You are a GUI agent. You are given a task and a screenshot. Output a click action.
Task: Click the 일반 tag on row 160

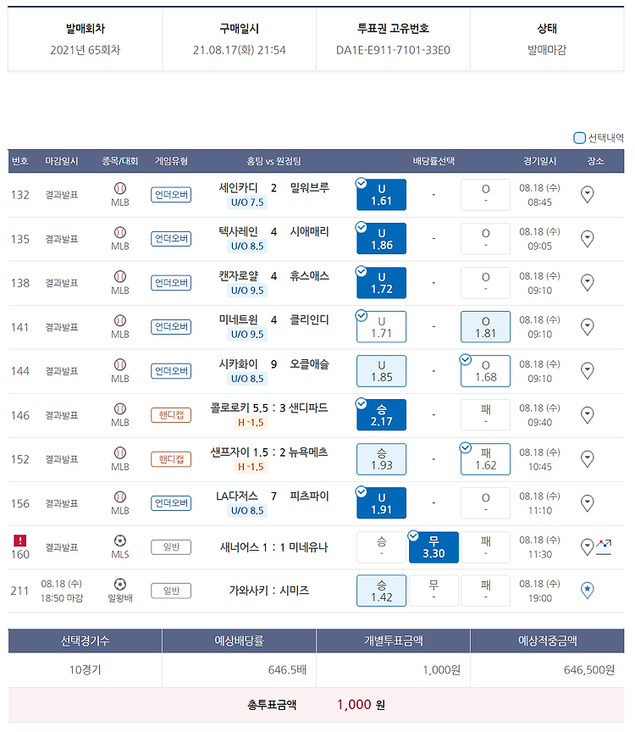click(x=171, y=547)
